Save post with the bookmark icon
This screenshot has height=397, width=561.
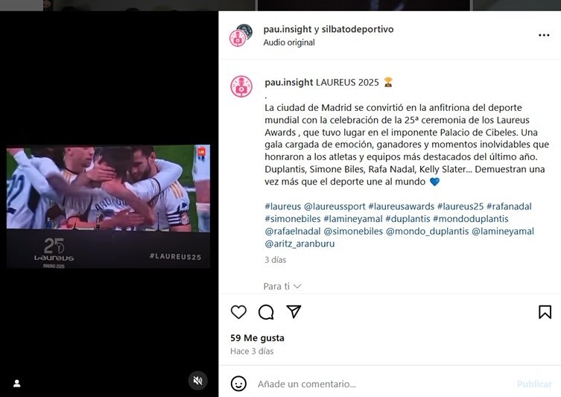(x=545, y=312)
